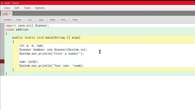Click the BlueJ icon in title bar
The image size is (195, 110).
pos(2,3)
